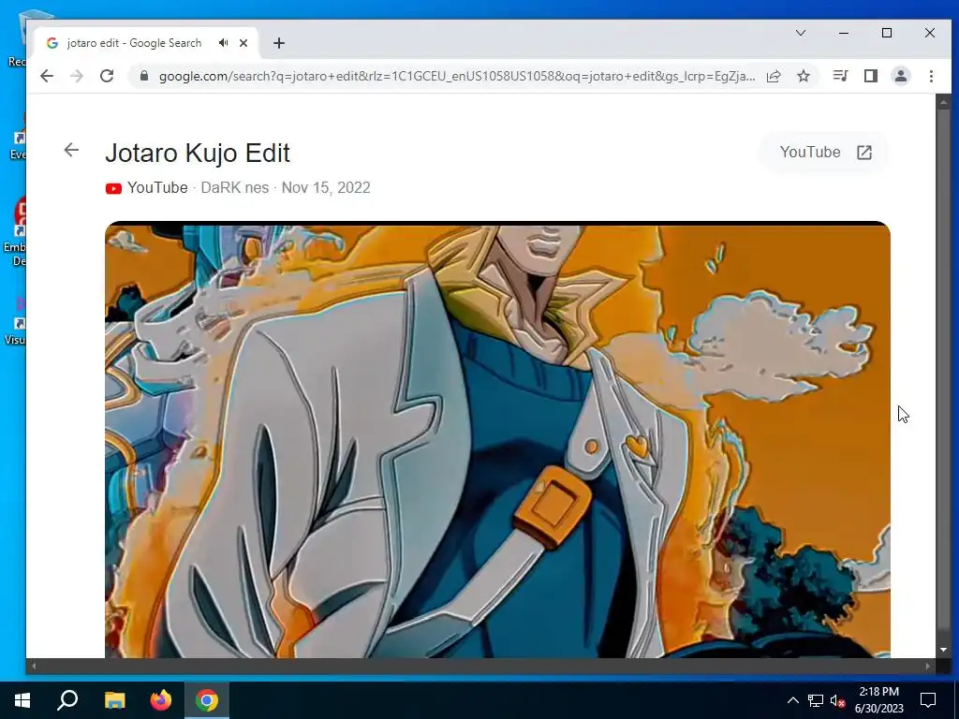The height and width of the screenshot is (719, 959).
Task: Mute the tab via speaker icon
Action: tap(223, 43)
